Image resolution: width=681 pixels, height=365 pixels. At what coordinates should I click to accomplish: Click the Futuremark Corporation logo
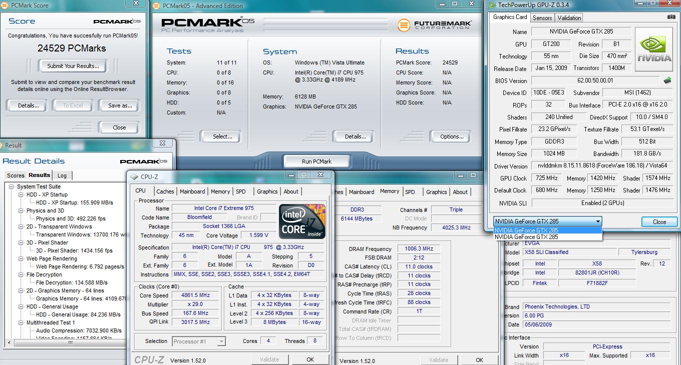[x=434, y=25]
